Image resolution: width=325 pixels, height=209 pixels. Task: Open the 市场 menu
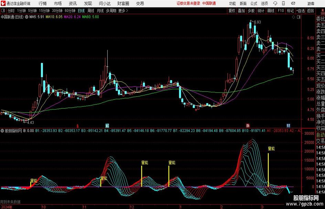point(58,3)
